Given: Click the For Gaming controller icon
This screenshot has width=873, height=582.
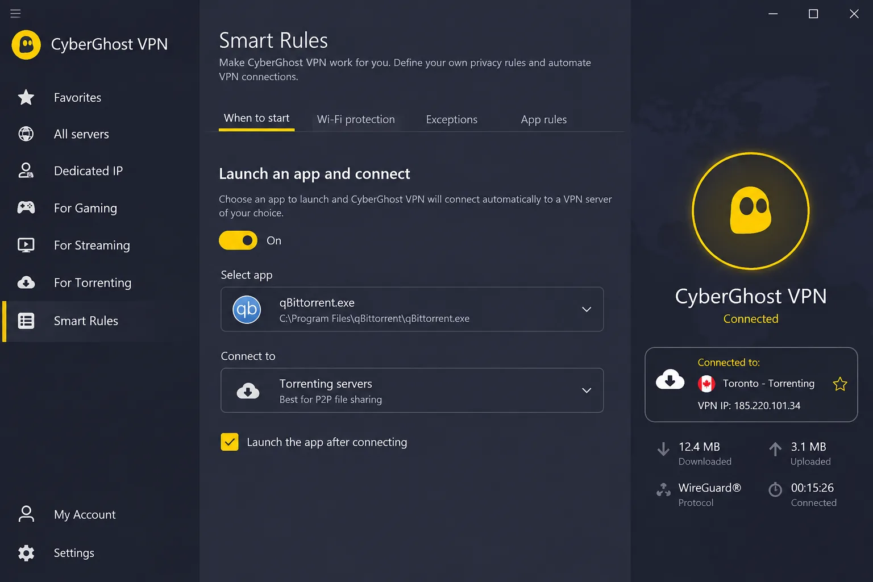Looking at the screenshot, I should [26, 207].
